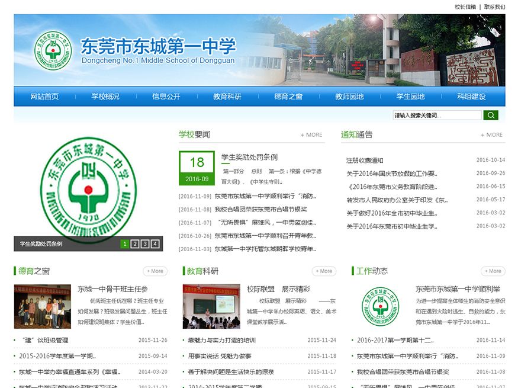This screenshot has height=388, width=518.
Task: Open the 2016-11-09 消防 item in 工作动态
Action: pos(408,356)
